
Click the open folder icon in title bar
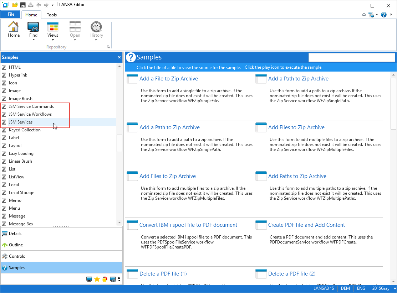[15, 5]
